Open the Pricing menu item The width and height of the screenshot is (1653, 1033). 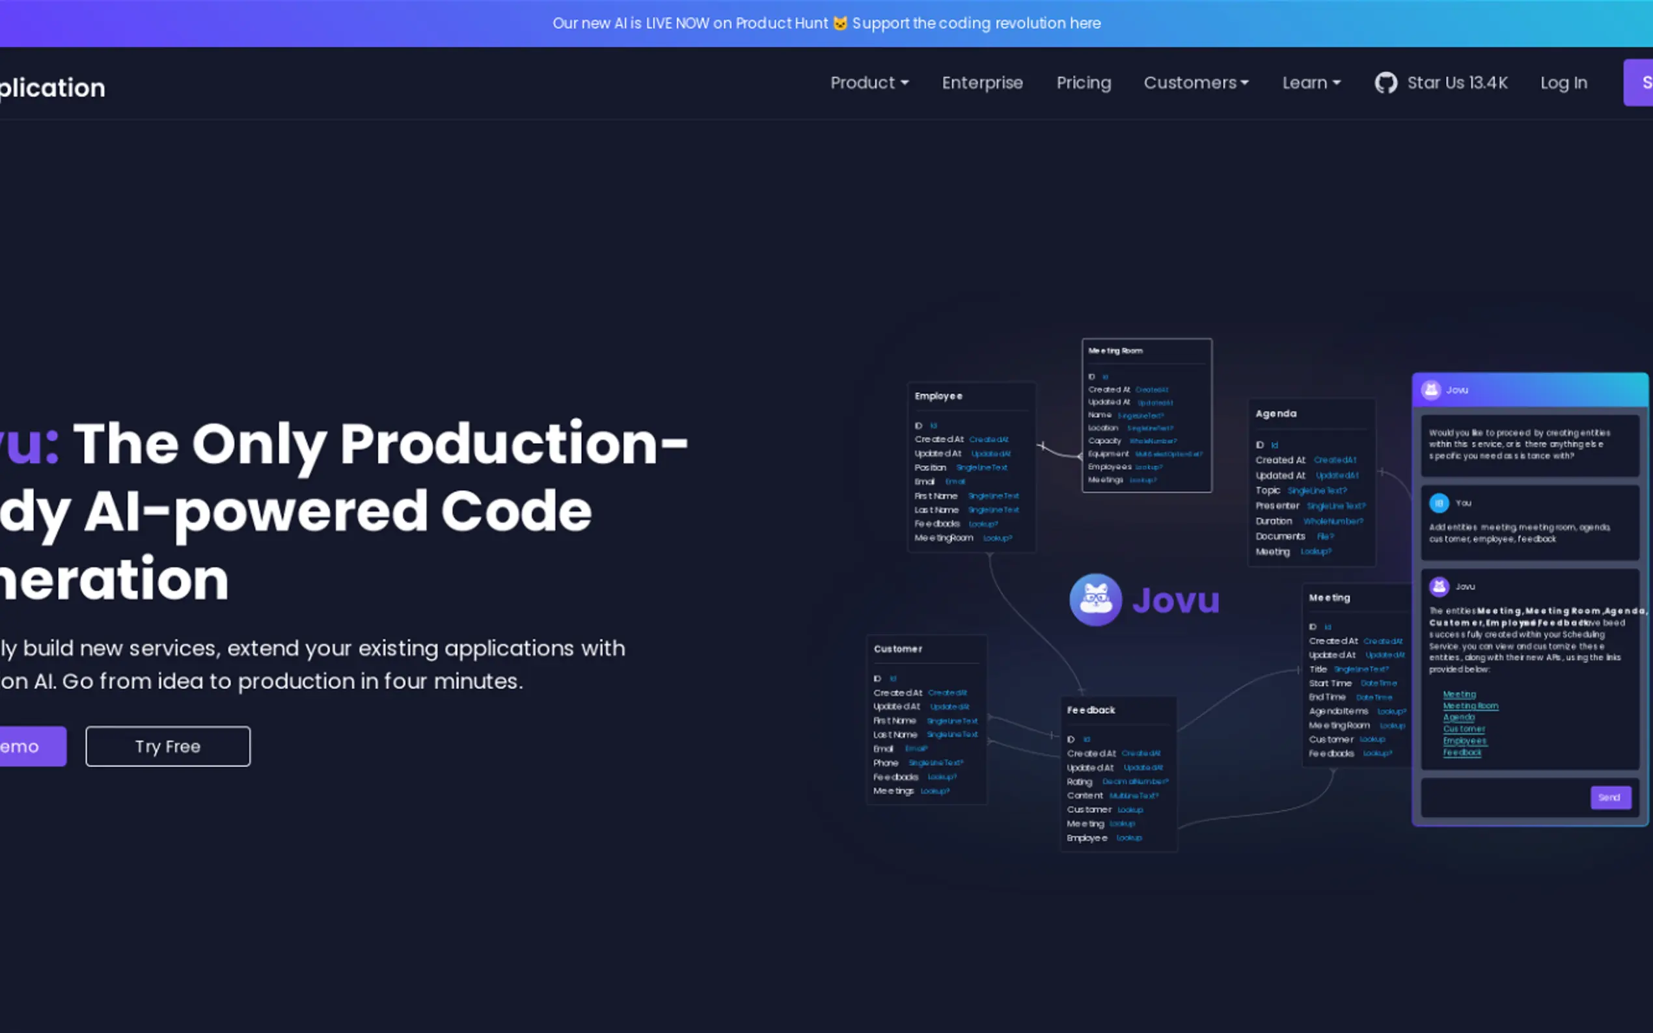[x=1083, y=83]
